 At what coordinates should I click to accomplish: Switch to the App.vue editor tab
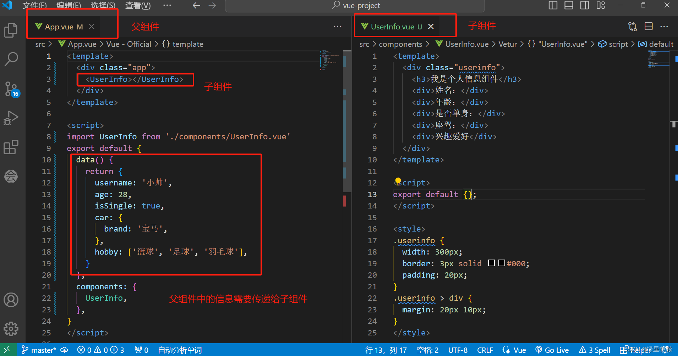pyautogui.click(x=59, y=27)
